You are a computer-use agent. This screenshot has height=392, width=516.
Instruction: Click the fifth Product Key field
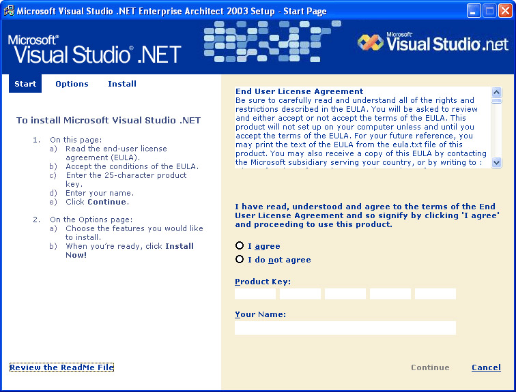click(x=435, y=294)
